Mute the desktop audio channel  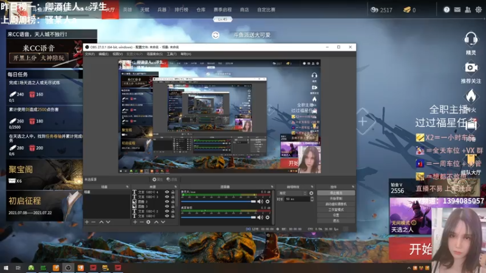[261, 217]
